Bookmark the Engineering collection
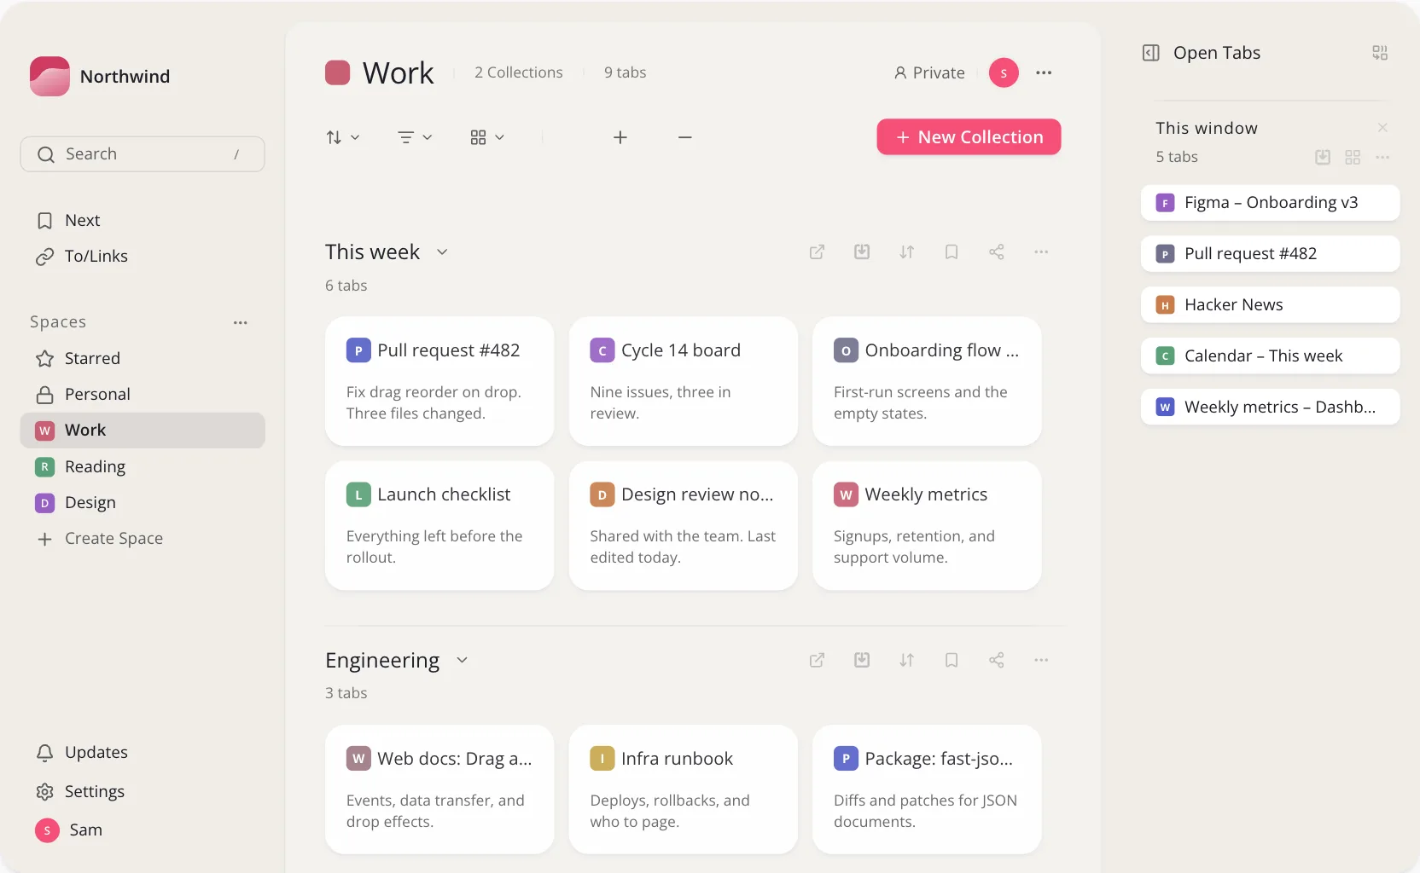Viewport: 1420px width, 873px height. click(952, 660)
